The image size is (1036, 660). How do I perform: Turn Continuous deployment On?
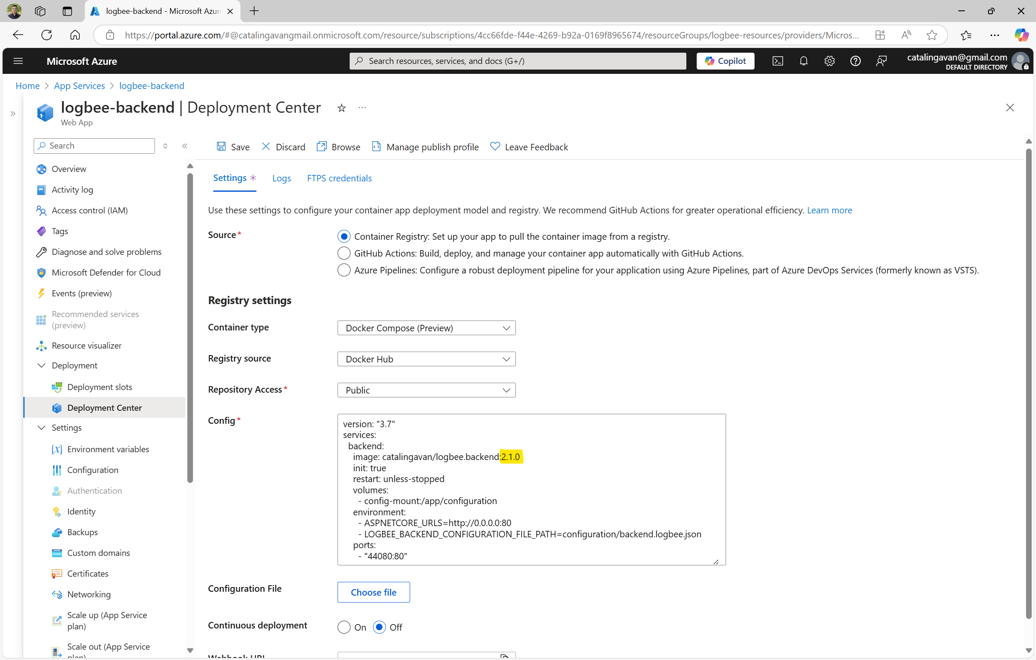[x=344, y=627]
